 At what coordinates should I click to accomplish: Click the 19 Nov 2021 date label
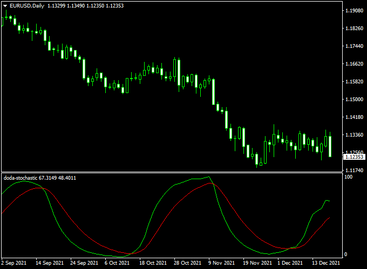point(257,263)
